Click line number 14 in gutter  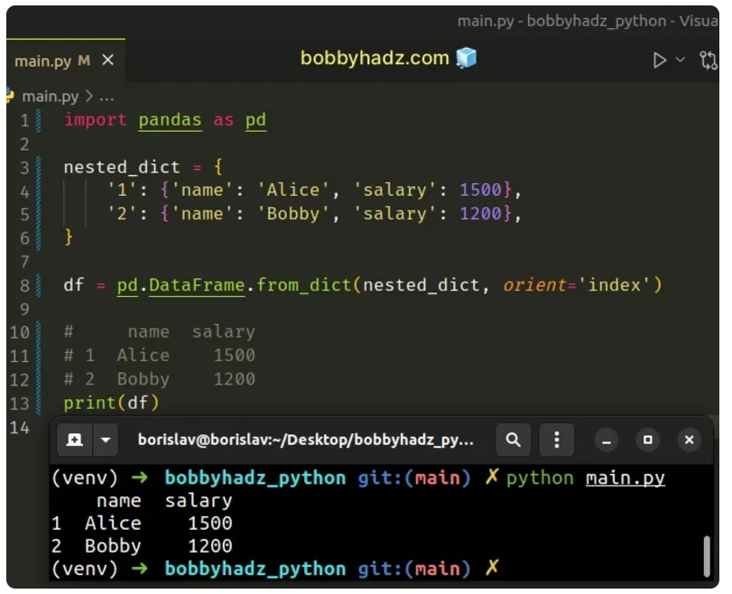tap(20, 428)
